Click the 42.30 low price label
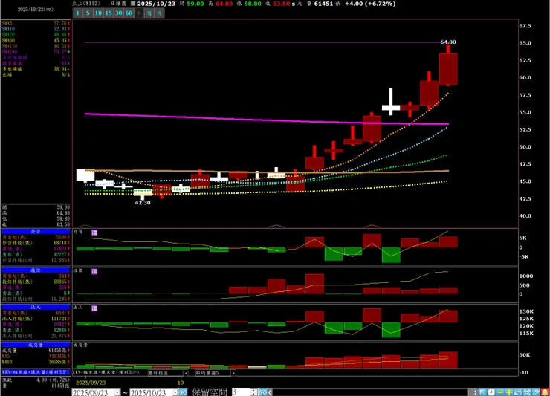This screenshot has width=550, height=396. pyautogui.click(x=143, y=203)
